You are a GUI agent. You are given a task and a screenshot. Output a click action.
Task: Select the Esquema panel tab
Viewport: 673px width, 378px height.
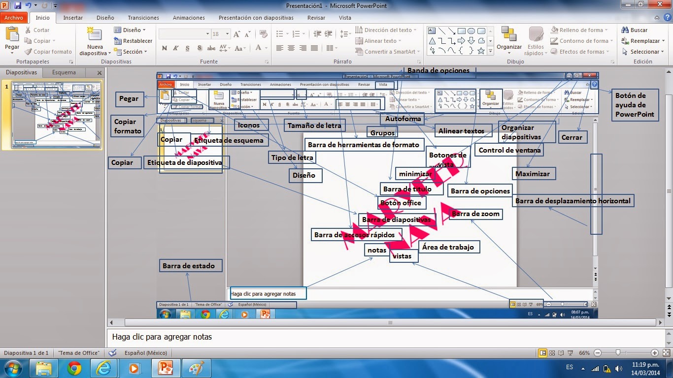pyautogui.click(x=64, y=72)
